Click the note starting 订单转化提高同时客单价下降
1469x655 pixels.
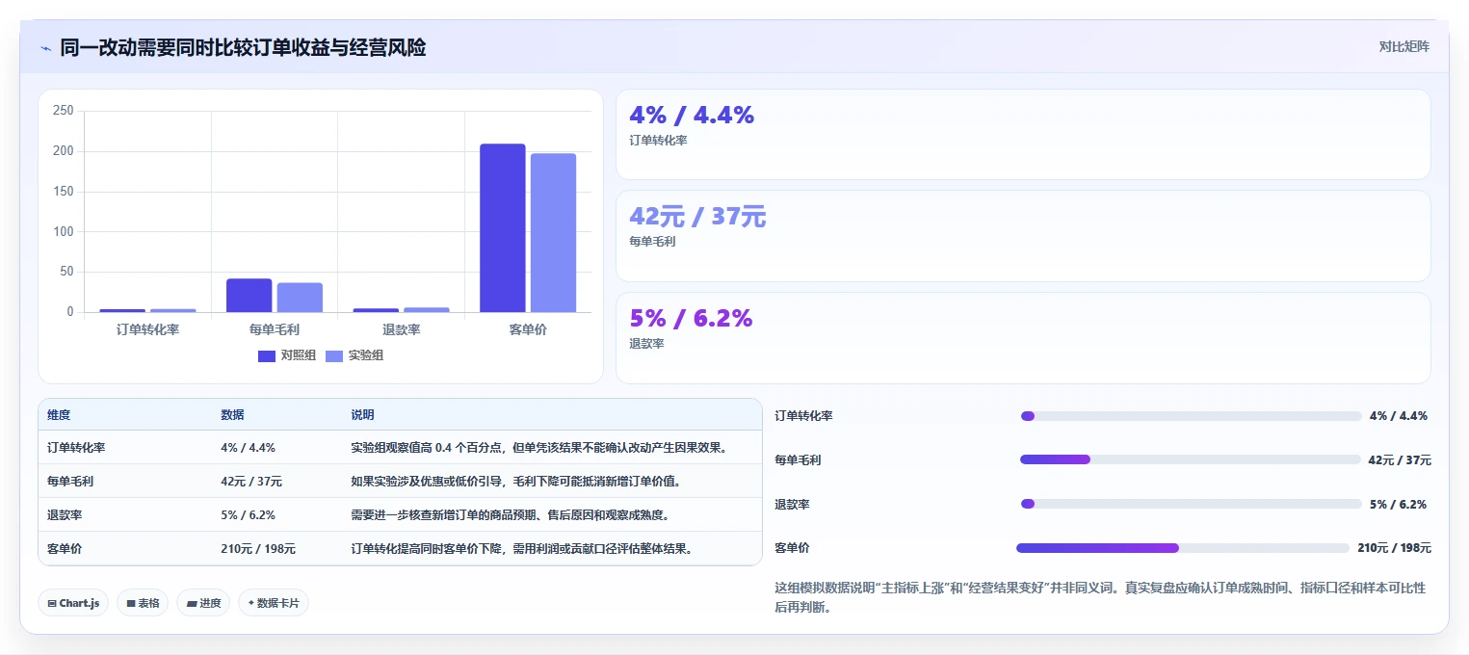point(521,549)
